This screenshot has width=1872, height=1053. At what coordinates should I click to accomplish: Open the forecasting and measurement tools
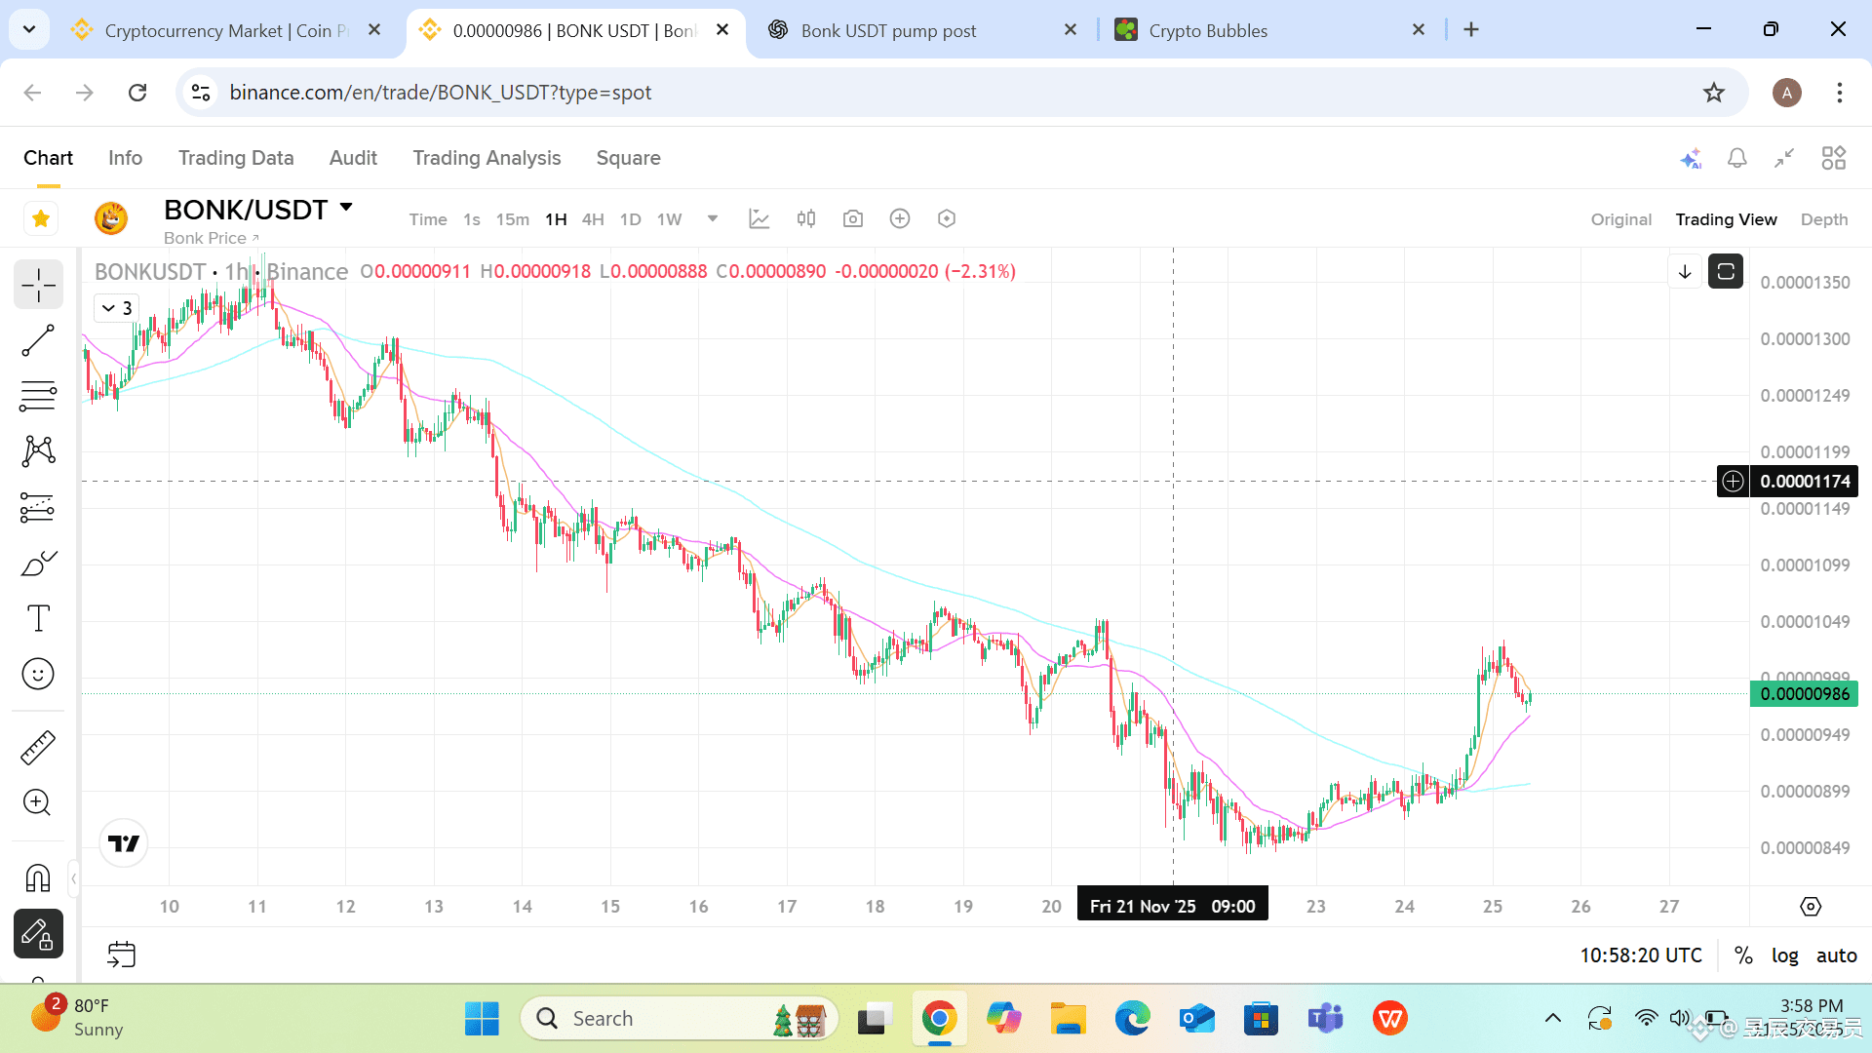[38, 507]
